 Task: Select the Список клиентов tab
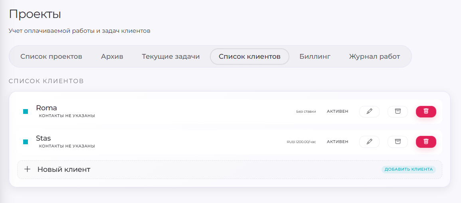pos(249,56)
